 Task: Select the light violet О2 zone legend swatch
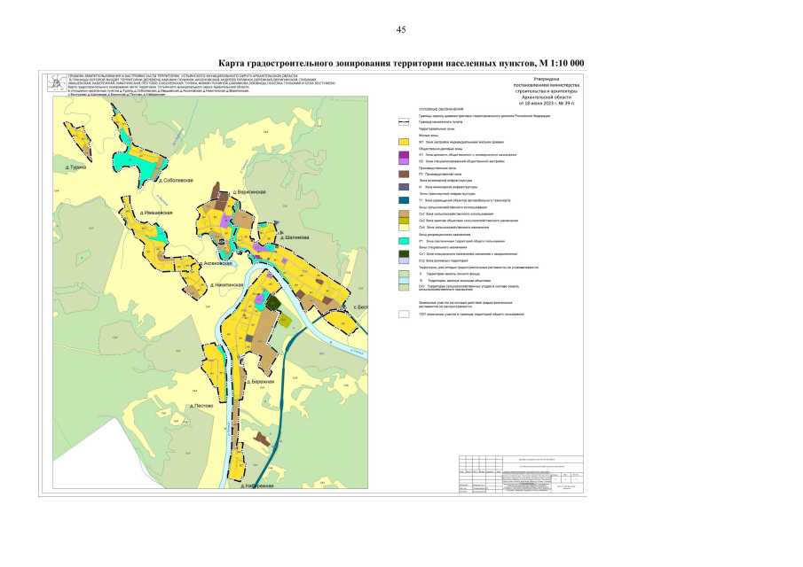[x=404, y=161]
